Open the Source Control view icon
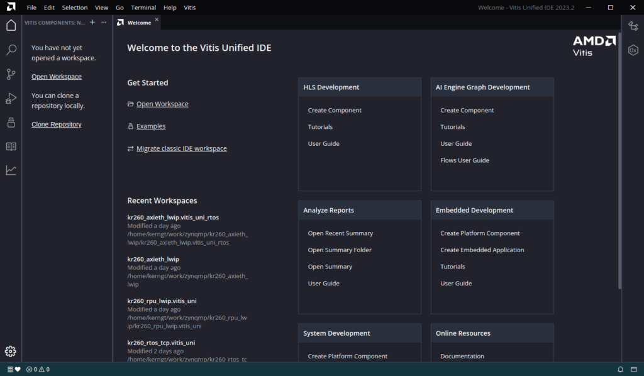 click(x=11, y=74)
